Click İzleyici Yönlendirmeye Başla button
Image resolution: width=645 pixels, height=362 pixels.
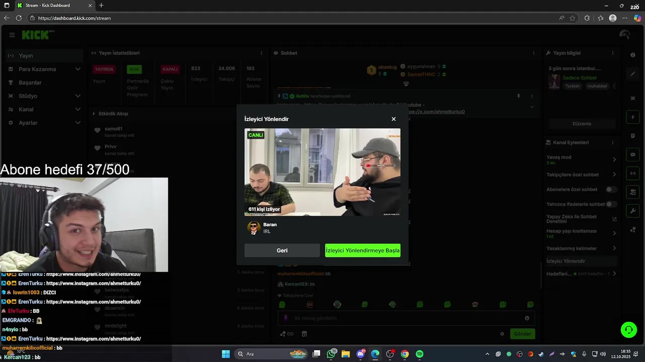363,250
